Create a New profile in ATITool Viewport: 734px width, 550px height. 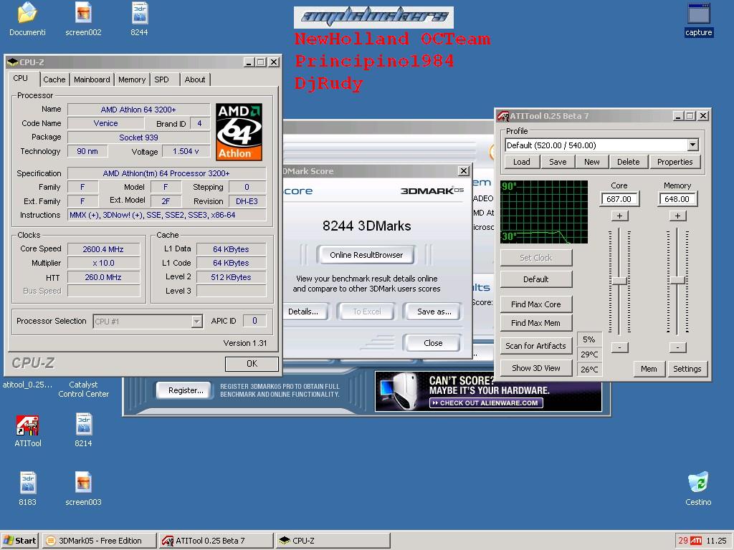click(x=591, y=162)
